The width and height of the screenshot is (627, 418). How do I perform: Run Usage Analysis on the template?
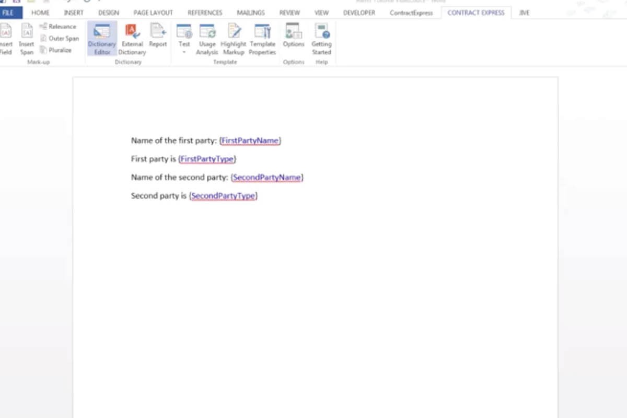point(207,39)
